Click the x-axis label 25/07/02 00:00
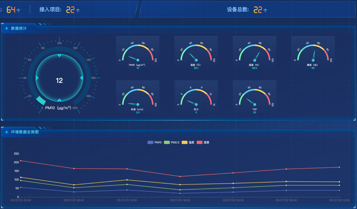The width and height of the screenshot is (357, 209). pyautogui.click(x=233, y=200)
